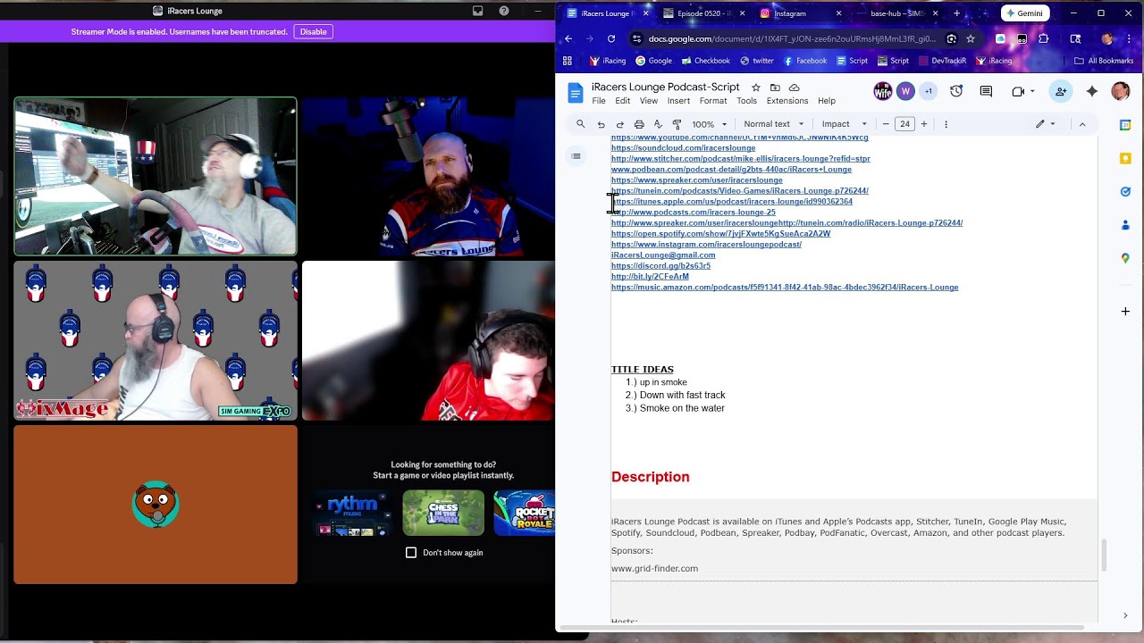Switch to the base-hub browser tab
This screenshot has width=1144, height=643.
[x=896, y=13]
